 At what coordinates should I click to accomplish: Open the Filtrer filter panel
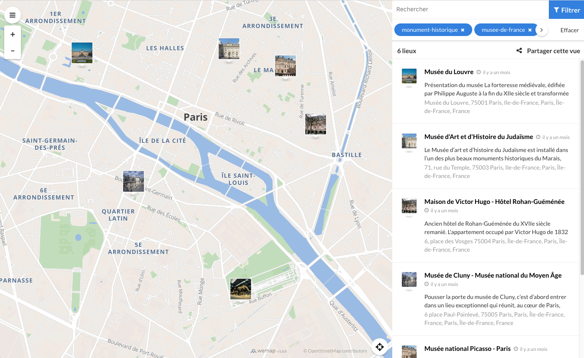(x=566, y=10)
